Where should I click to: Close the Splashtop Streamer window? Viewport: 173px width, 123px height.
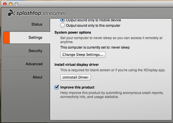(x=5, y=4)
